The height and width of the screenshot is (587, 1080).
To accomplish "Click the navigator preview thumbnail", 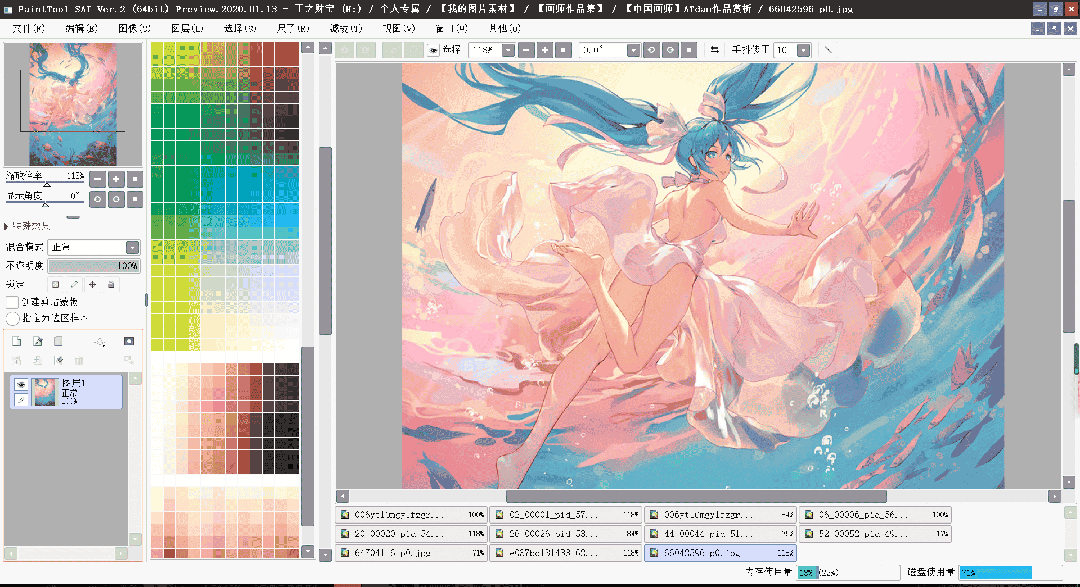I will [x=73, y=104].
